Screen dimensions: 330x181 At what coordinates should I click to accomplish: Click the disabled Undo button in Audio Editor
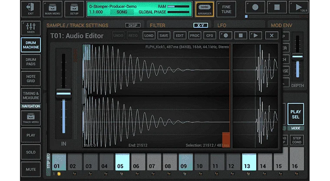(118, 36)
